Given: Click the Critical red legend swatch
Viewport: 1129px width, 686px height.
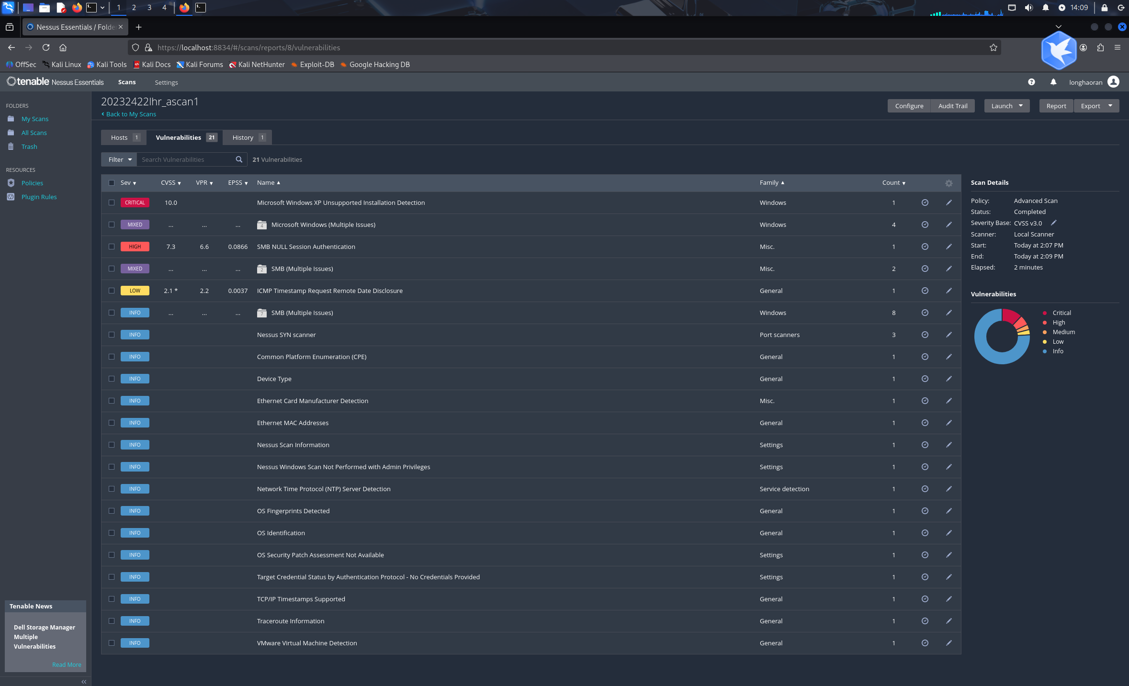Looking at the screenshot, I should coord(1044,313).
